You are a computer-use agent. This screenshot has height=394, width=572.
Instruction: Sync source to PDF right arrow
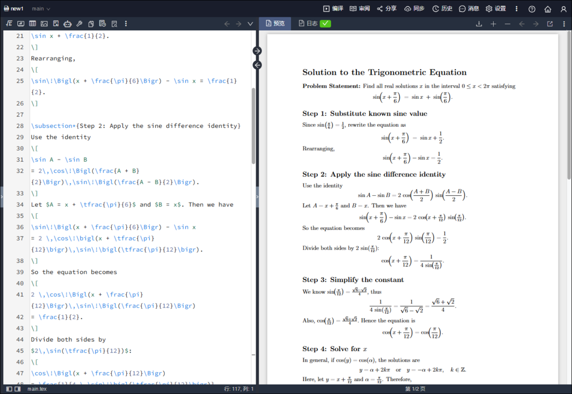pyautogui.click(x=257, y=51)
